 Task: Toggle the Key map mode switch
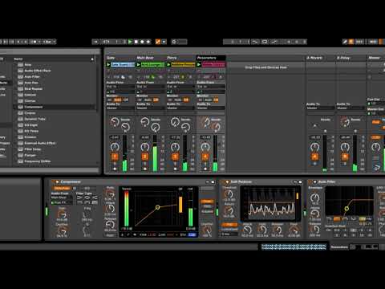coord(359,42)
